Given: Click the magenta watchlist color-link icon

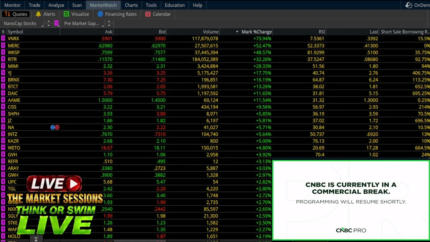Looking at the screenshot, I should pyautogui.click(x=56, y=23).
